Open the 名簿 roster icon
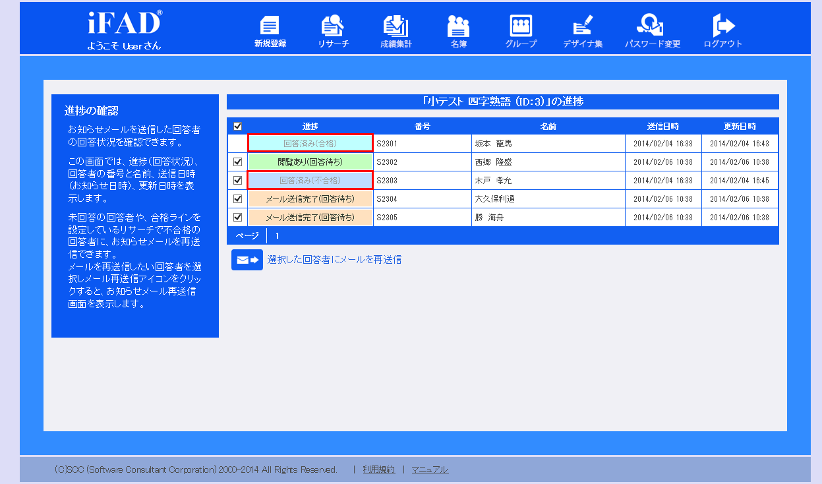 [x=459, y=26]
